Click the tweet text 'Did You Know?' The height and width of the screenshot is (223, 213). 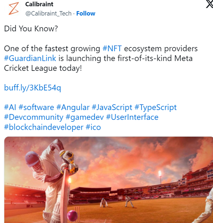[31, 29]
